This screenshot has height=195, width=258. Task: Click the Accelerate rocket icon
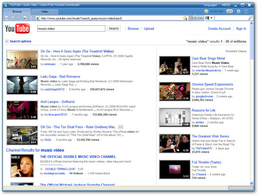[206, 11]
